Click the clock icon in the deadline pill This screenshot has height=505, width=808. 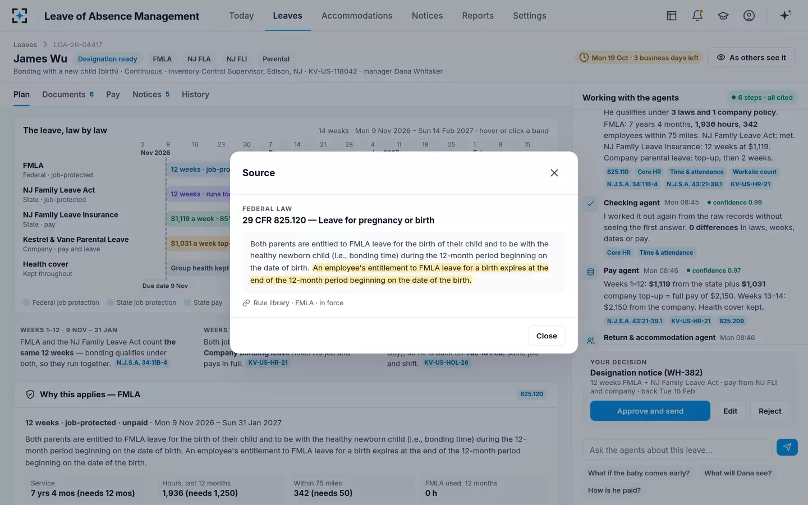(584, 57)
